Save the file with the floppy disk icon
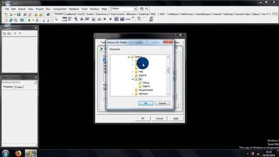 pos(19,14)
